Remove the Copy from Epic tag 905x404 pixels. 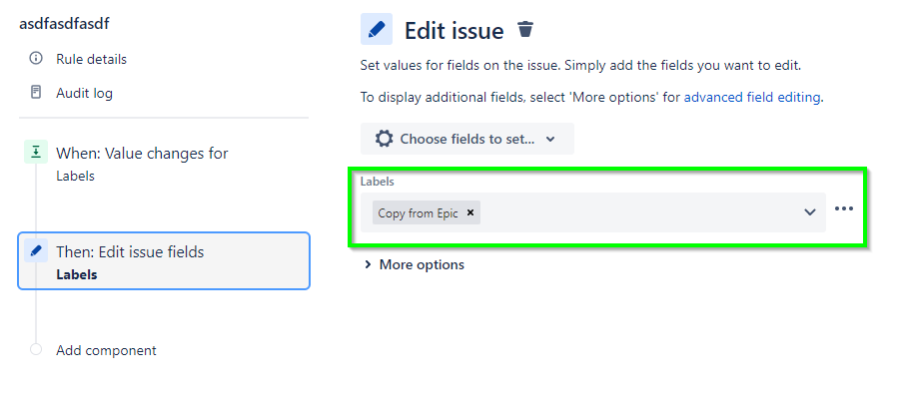470,212
